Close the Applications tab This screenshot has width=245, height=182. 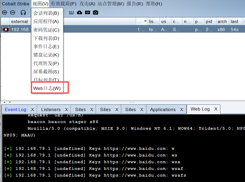tap(182, 109)
